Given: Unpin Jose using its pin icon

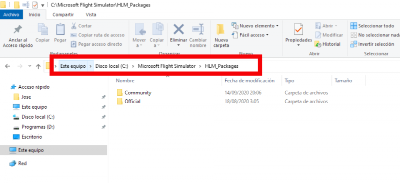Looking at the screenshot, I should 103,97.
